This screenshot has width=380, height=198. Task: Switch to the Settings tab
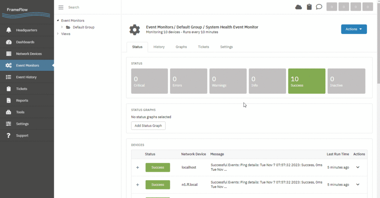[x=226, y=47]
